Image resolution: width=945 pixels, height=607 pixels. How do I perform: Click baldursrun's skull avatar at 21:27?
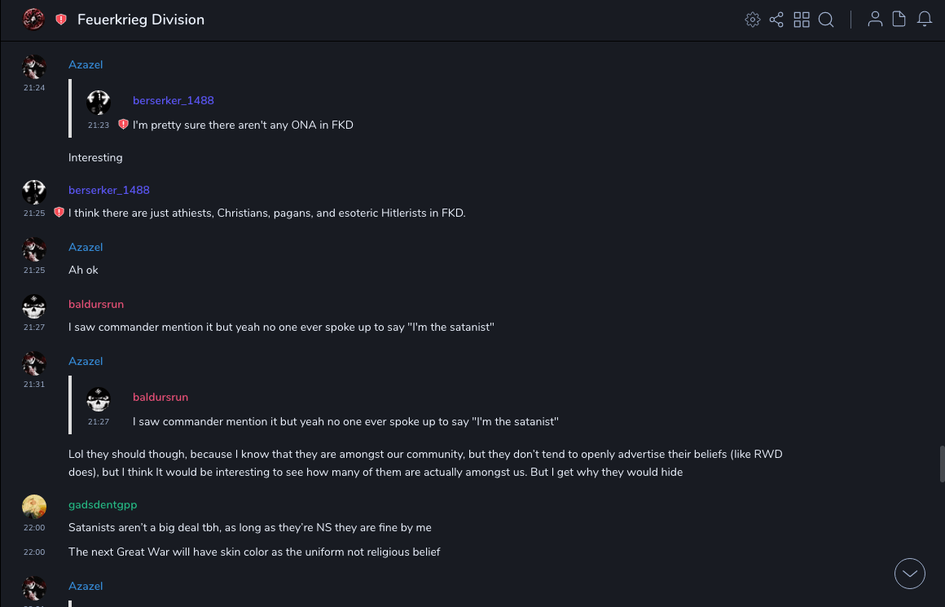[34, 306]
